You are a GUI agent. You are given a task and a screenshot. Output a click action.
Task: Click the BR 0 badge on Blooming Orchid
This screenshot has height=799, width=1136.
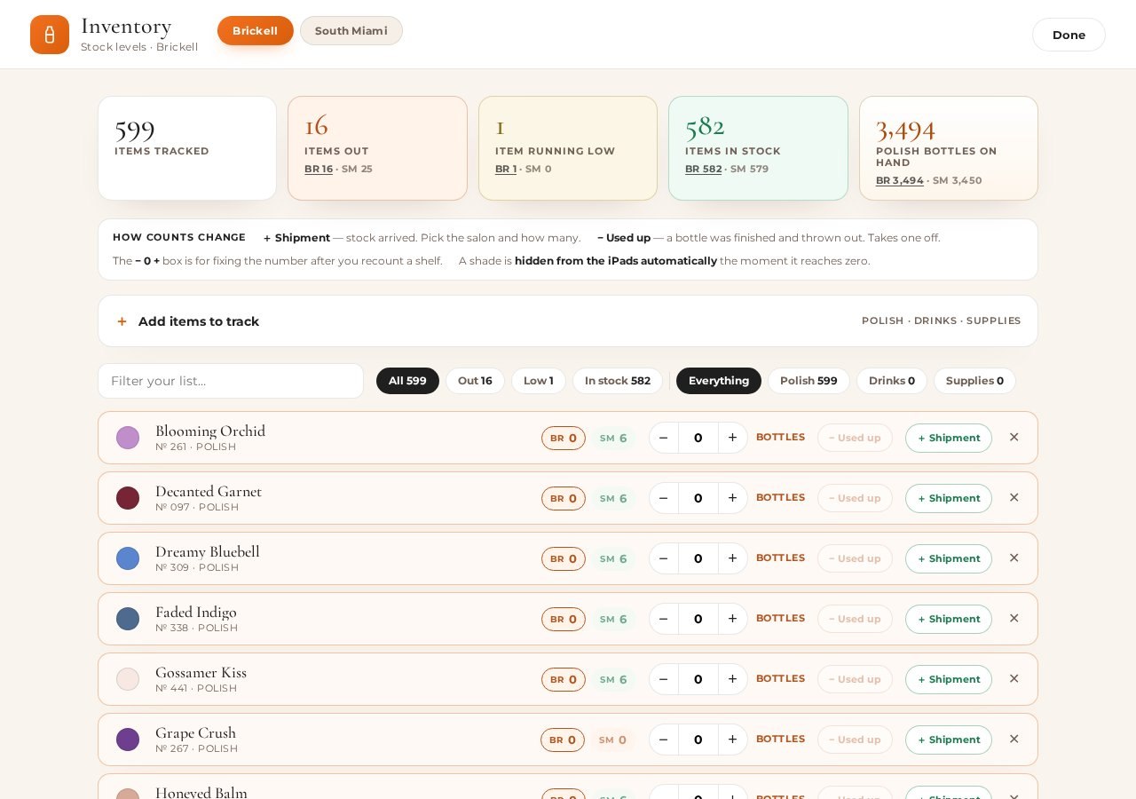564,438
